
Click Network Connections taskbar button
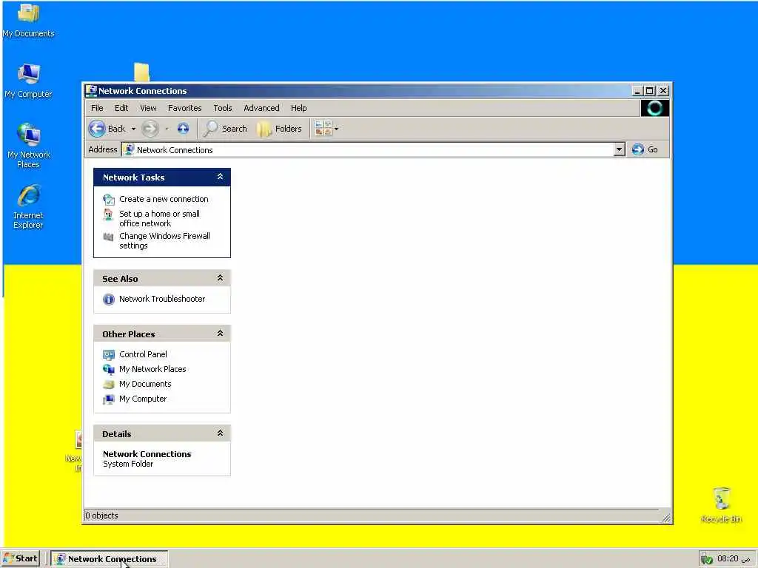110,559
